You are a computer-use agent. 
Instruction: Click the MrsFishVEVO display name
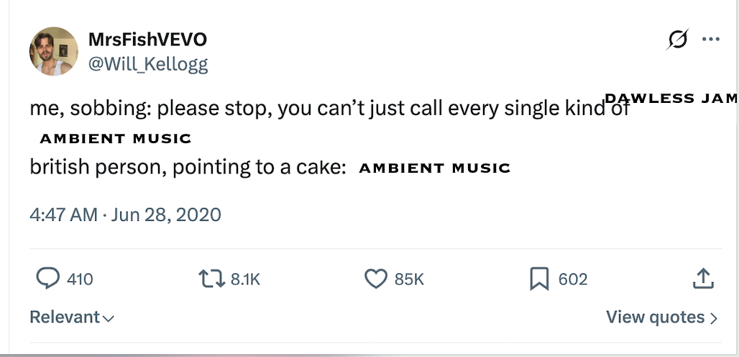(147, 40)
